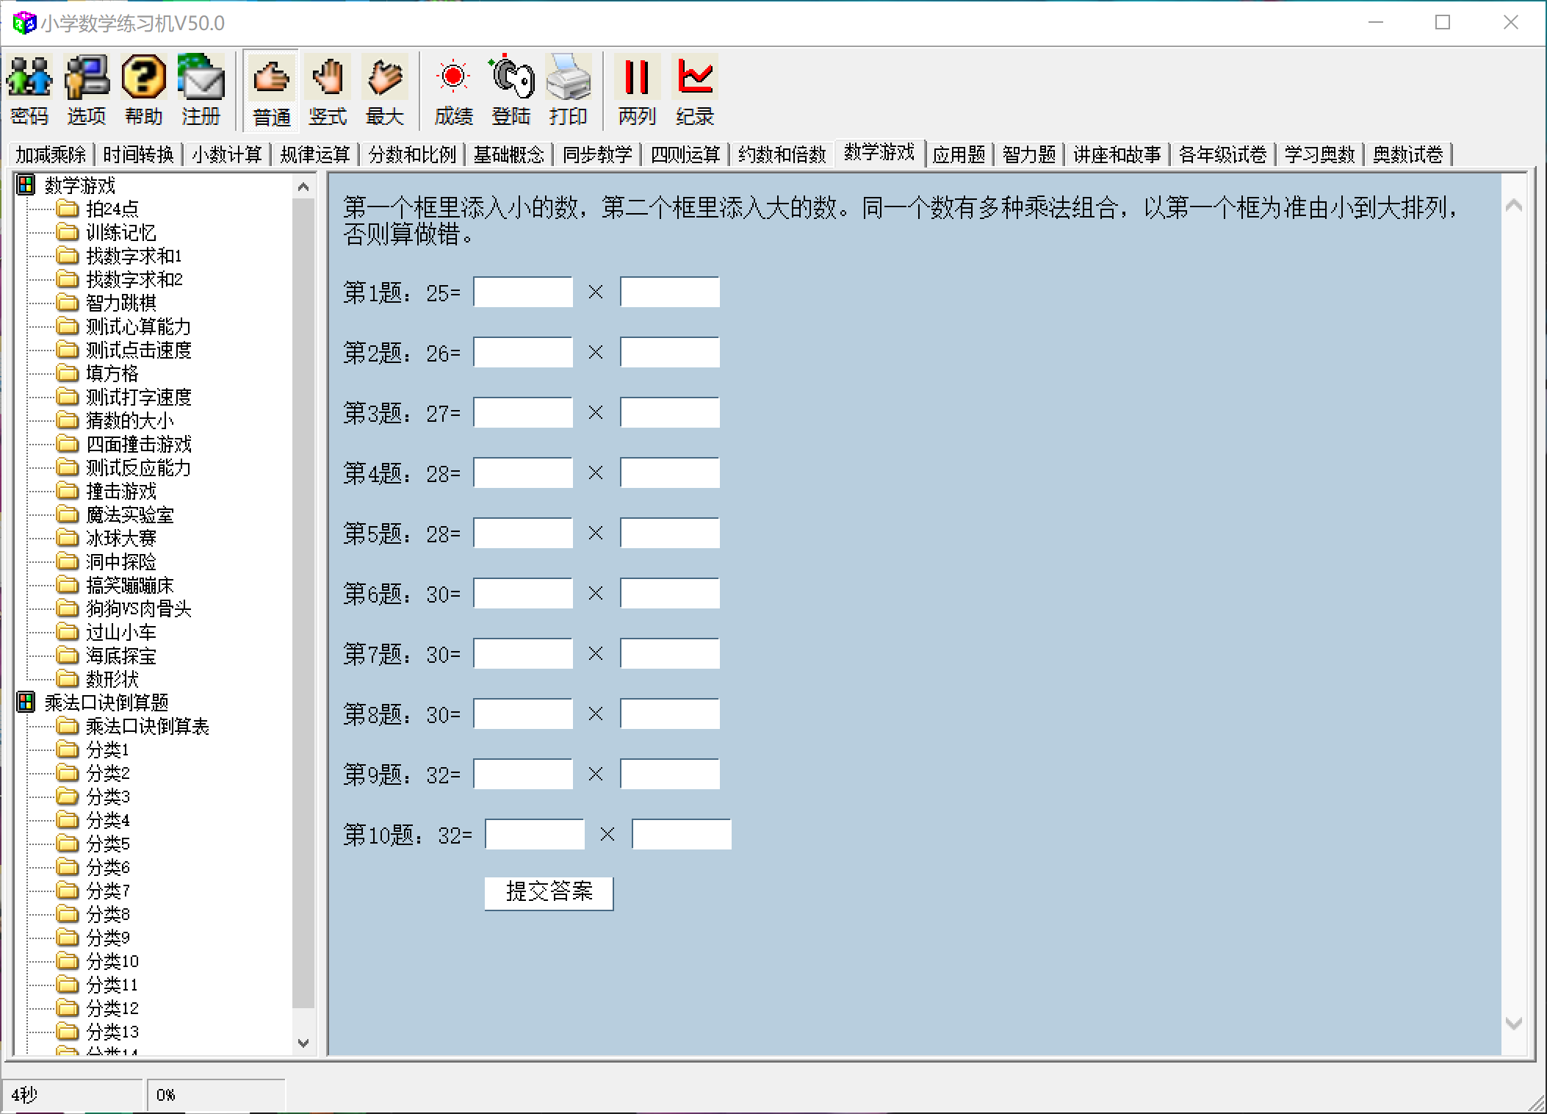Click second answer box for 第1题 25=
This screenshot has width=1547, height=1114.
(x=670, y=292)
